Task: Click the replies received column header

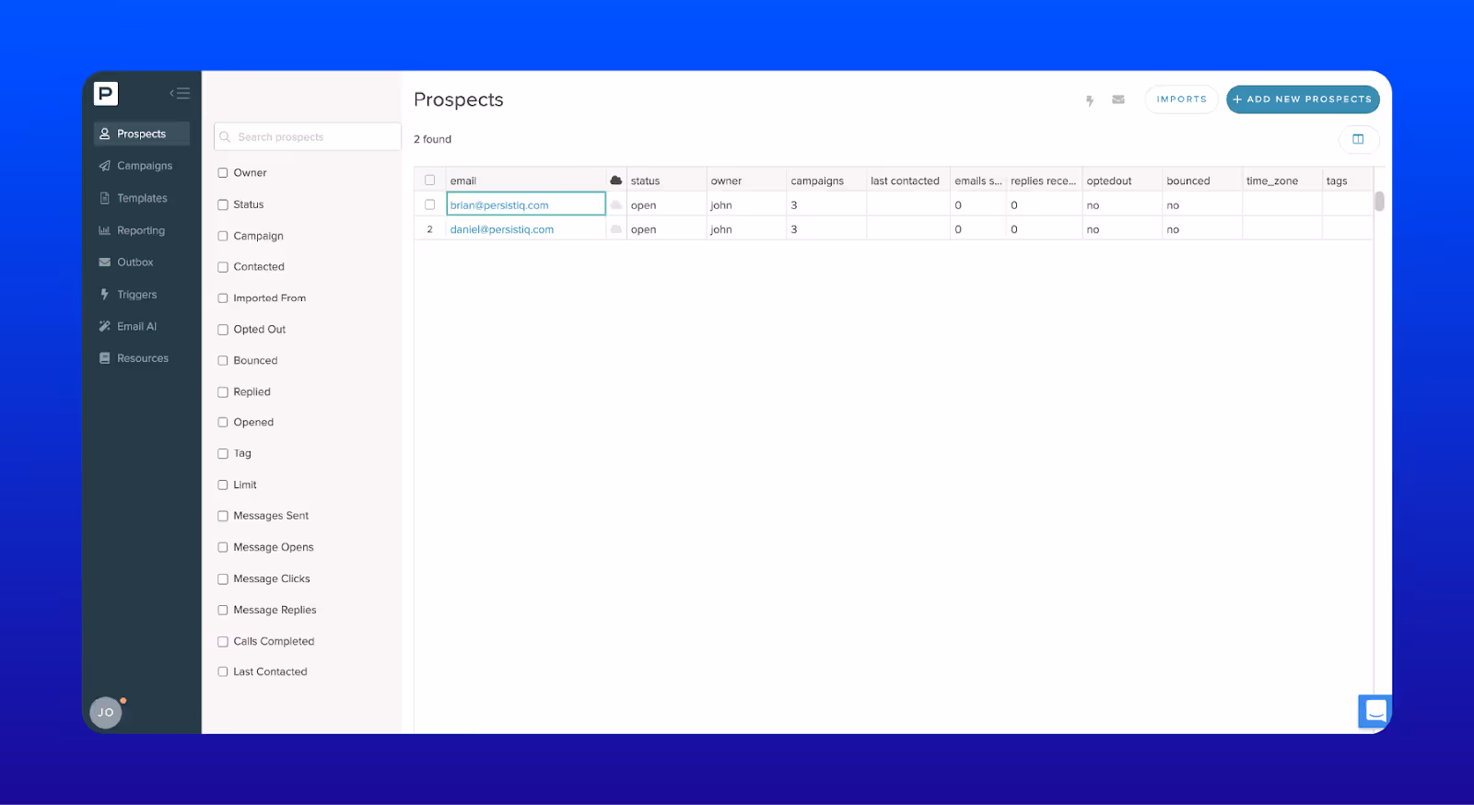Action: [x=1045, y=181]
